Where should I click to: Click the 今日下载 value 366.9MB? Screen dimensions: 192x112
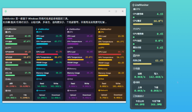[156, 104]
